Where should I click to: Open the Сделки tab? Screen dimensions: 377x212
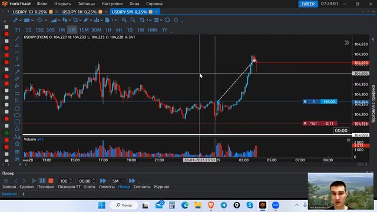point(27,187)
